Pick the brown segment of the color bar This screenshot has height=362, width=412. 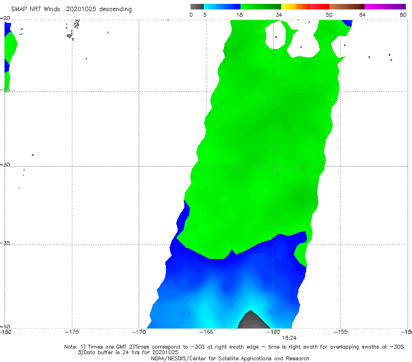(347, 7)
